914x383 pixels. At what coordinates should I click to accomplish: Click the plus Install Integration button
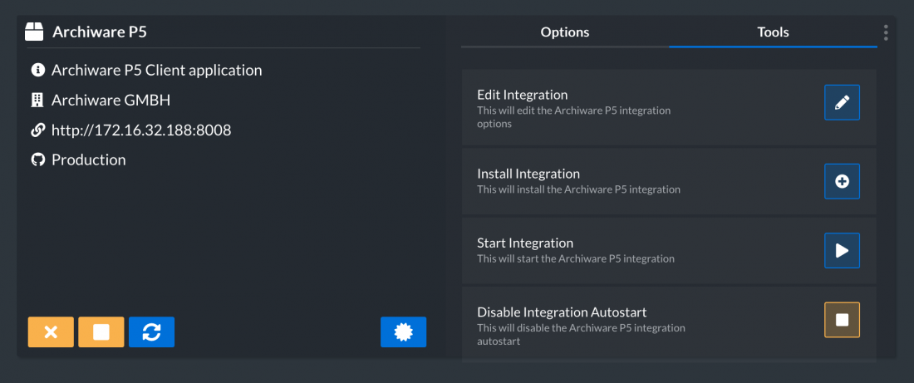(842, 181)
